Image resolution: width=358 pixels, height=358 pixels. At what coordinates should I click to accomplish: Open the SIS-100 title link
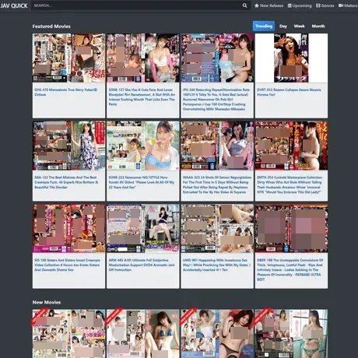[x=67, y=265]
